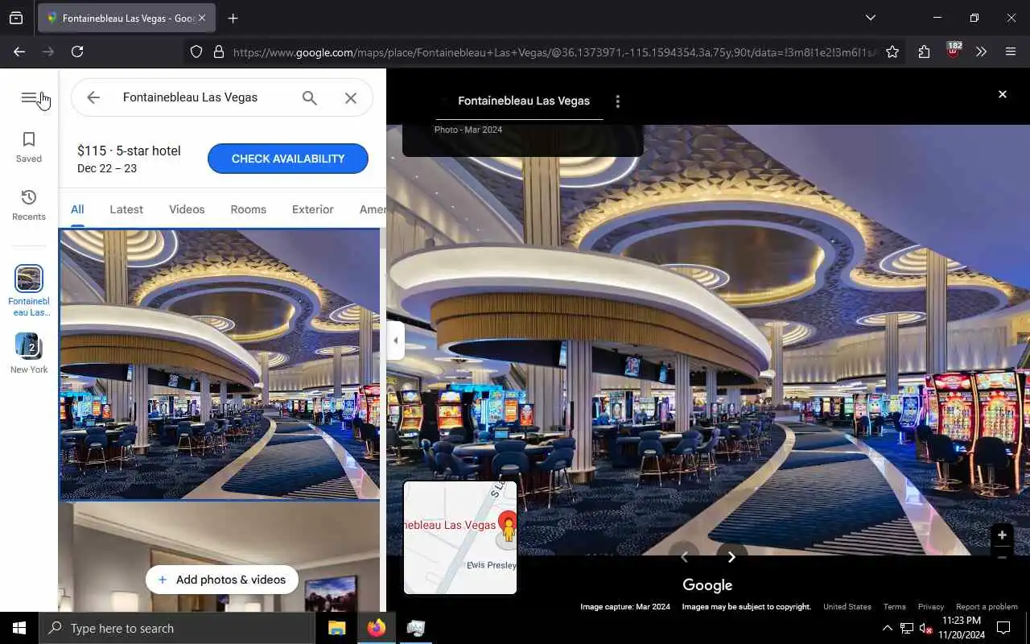Open File Explorer from the taskbar

pyautogui.click(x=336, y=628)
